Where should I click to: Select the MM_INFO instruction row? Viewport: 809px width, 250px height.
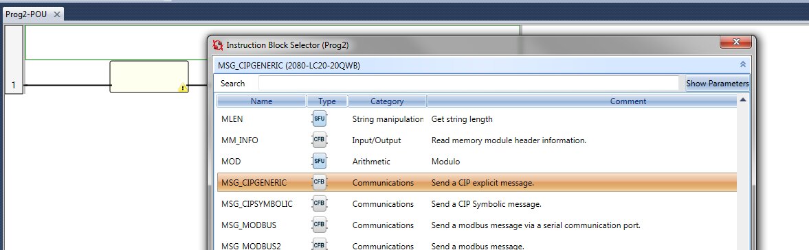(x=477, y=140)
